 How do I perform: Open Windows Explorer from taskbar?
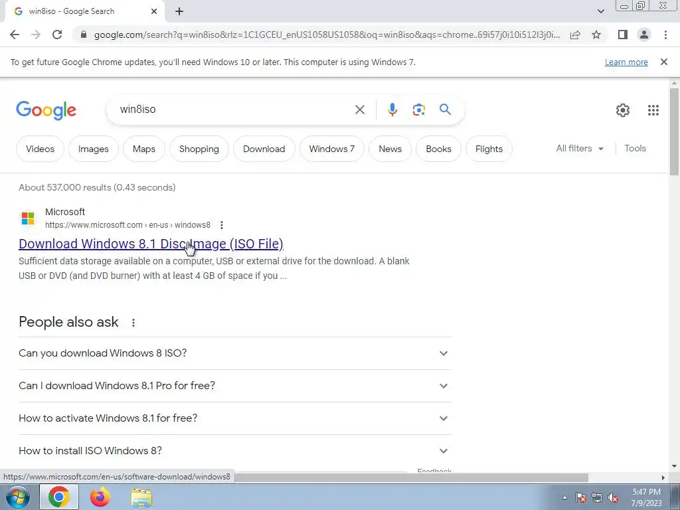pyautogui.click(x=141, y=497)
